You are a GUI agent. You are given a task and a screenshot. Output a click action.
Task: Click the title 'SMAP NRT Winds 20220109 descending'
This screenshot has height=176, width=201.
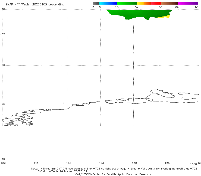tap(35, 5)
